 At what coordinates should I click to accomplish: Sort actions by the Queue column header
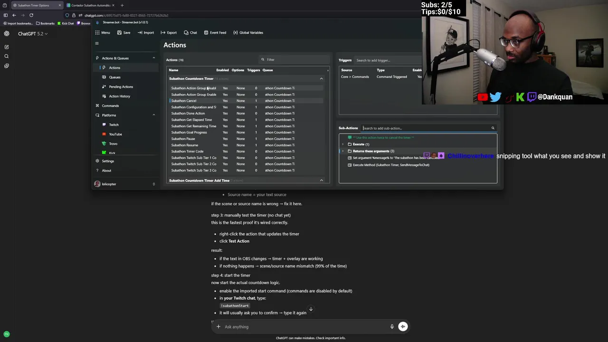tap(267, 70)
